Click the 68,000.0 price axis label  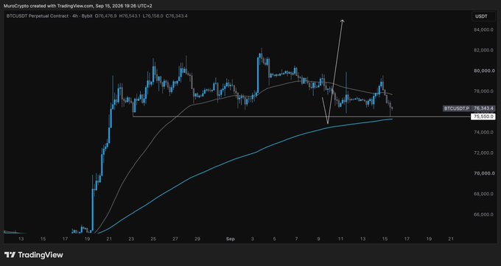coord(484,194)
